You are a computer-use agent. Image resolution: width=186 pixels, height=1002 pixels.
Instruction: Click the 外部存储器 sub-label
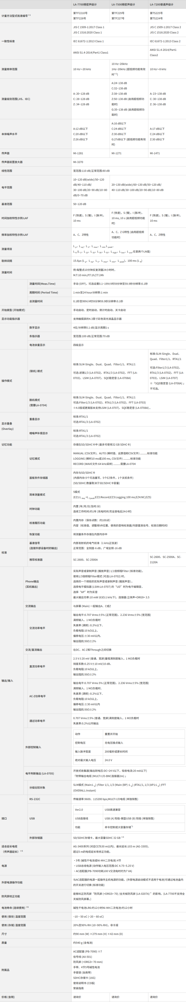(36, 838)
